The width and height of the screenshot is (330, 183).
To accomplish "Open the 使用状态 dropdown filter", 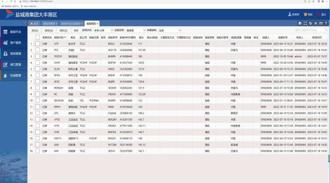I will pos(104,30).
